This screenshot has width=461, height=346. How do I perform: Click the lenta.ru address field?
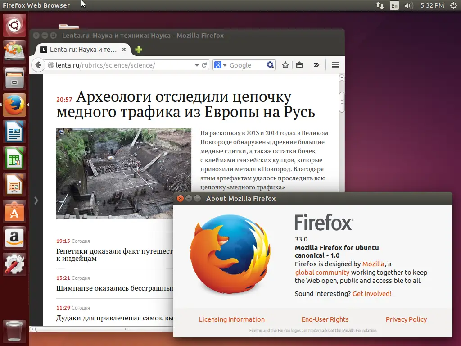point(124,65)
